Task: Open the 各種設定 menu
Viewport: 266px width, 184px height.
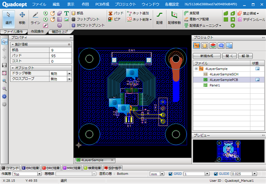Action: click(x=172, y=4)
